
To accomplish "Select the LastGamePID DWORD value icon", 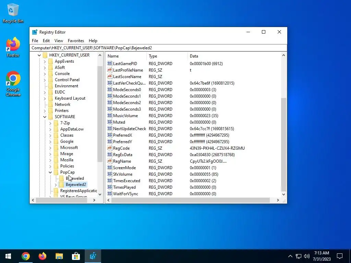I will [109, 63].
